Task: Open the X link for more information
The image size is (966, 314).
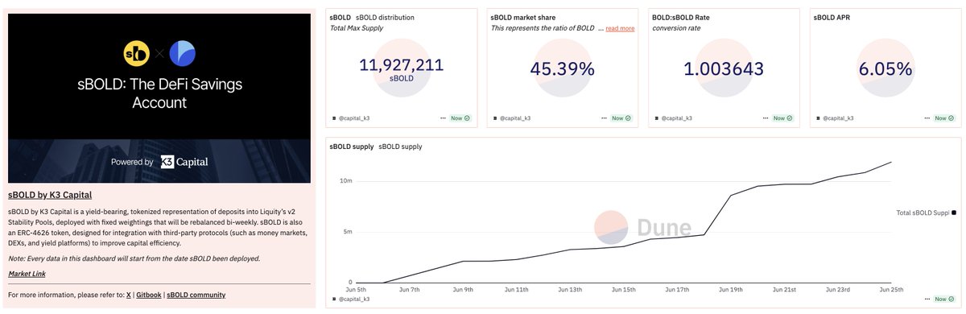Action: (x=128, y=295)
